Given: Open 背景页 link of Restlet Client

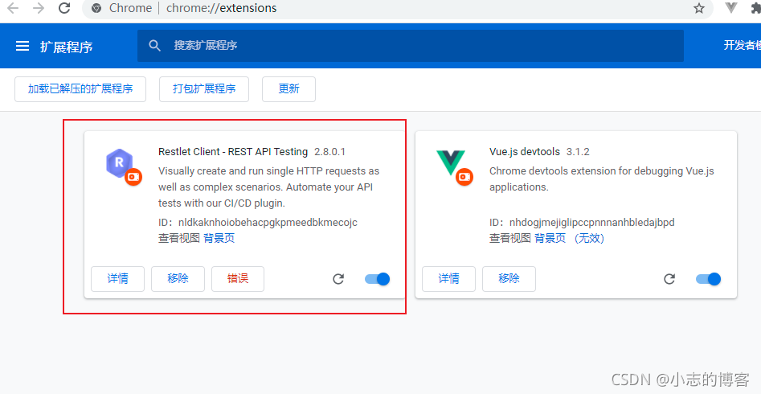Looking at the screenshot, I should pos(219,238).
